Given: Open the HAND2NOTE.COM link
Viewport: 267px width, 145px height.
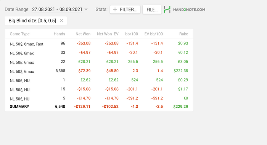Looking at the screenshot, I should click(x=189, y=10).
